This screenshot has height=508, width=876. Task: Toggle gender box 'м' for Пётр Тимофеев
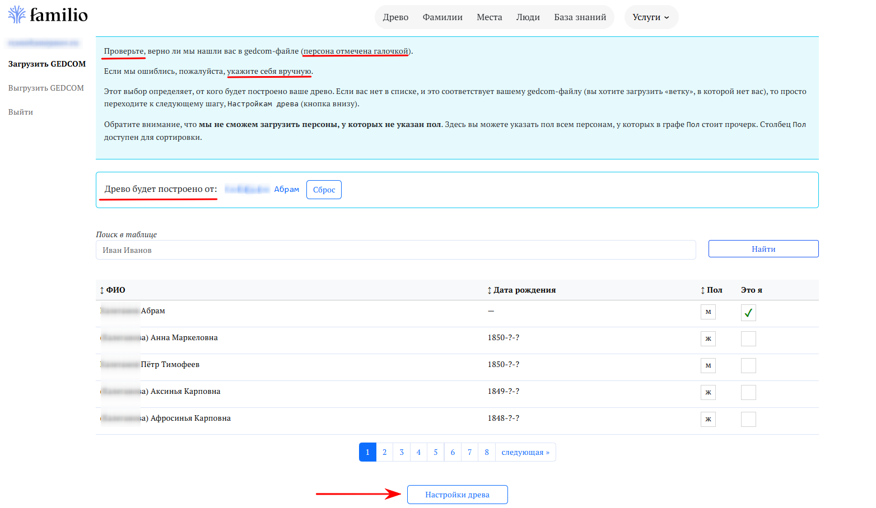tap(708, 365)
